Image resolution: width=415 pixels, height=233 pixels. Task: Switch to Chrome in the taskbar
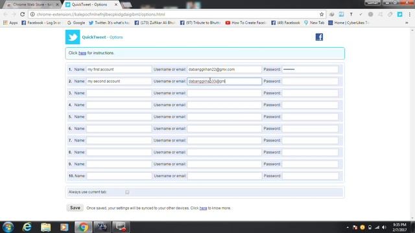83,227
